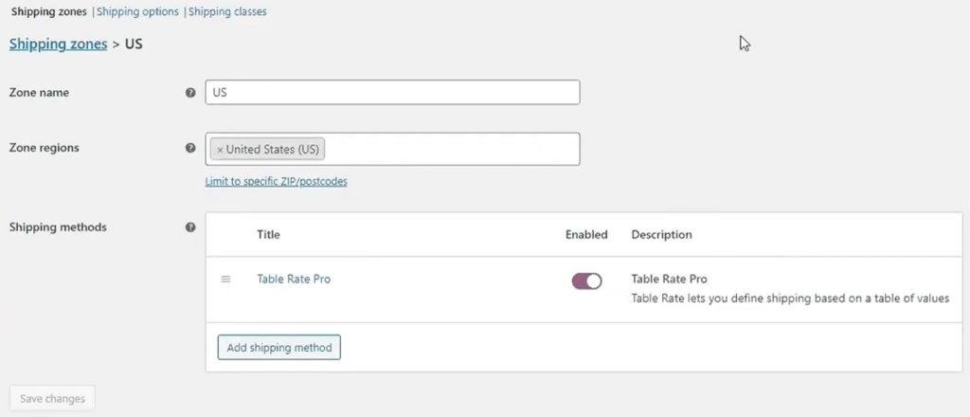Screen dimensions: 970x417
Task: Select the Title column header
Action: point(268,234)
